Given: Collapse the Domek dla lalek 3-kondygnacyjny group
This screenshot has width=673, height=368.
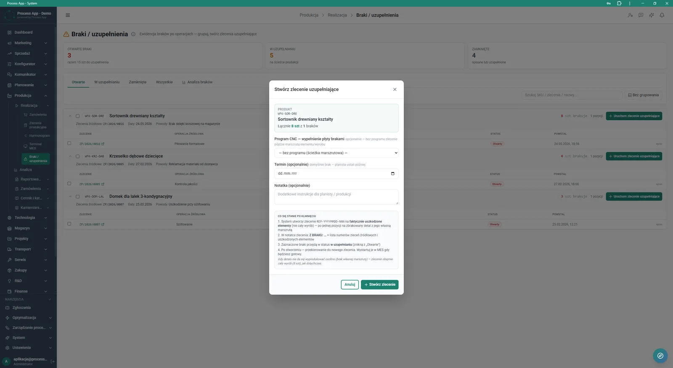Looking at the screenshot, I should (x=70, y=197).
